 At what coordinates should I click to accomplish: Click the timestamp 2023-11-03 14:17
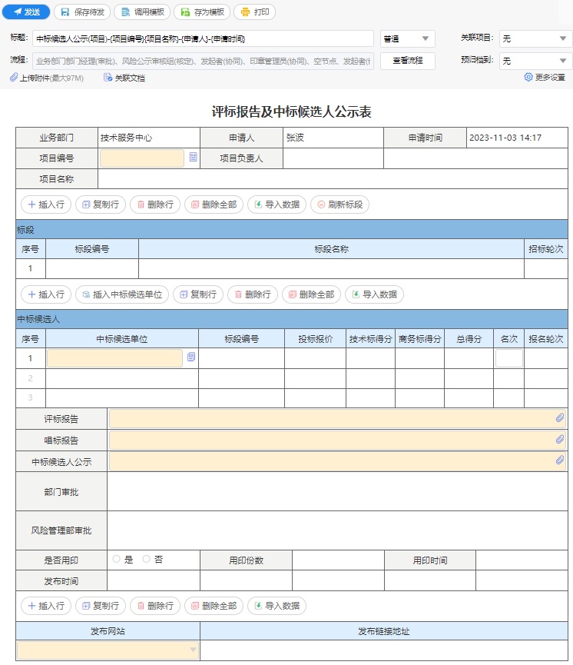(505, 138)
